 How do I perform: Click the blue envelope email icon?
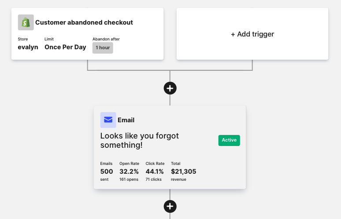click(108, 120)
